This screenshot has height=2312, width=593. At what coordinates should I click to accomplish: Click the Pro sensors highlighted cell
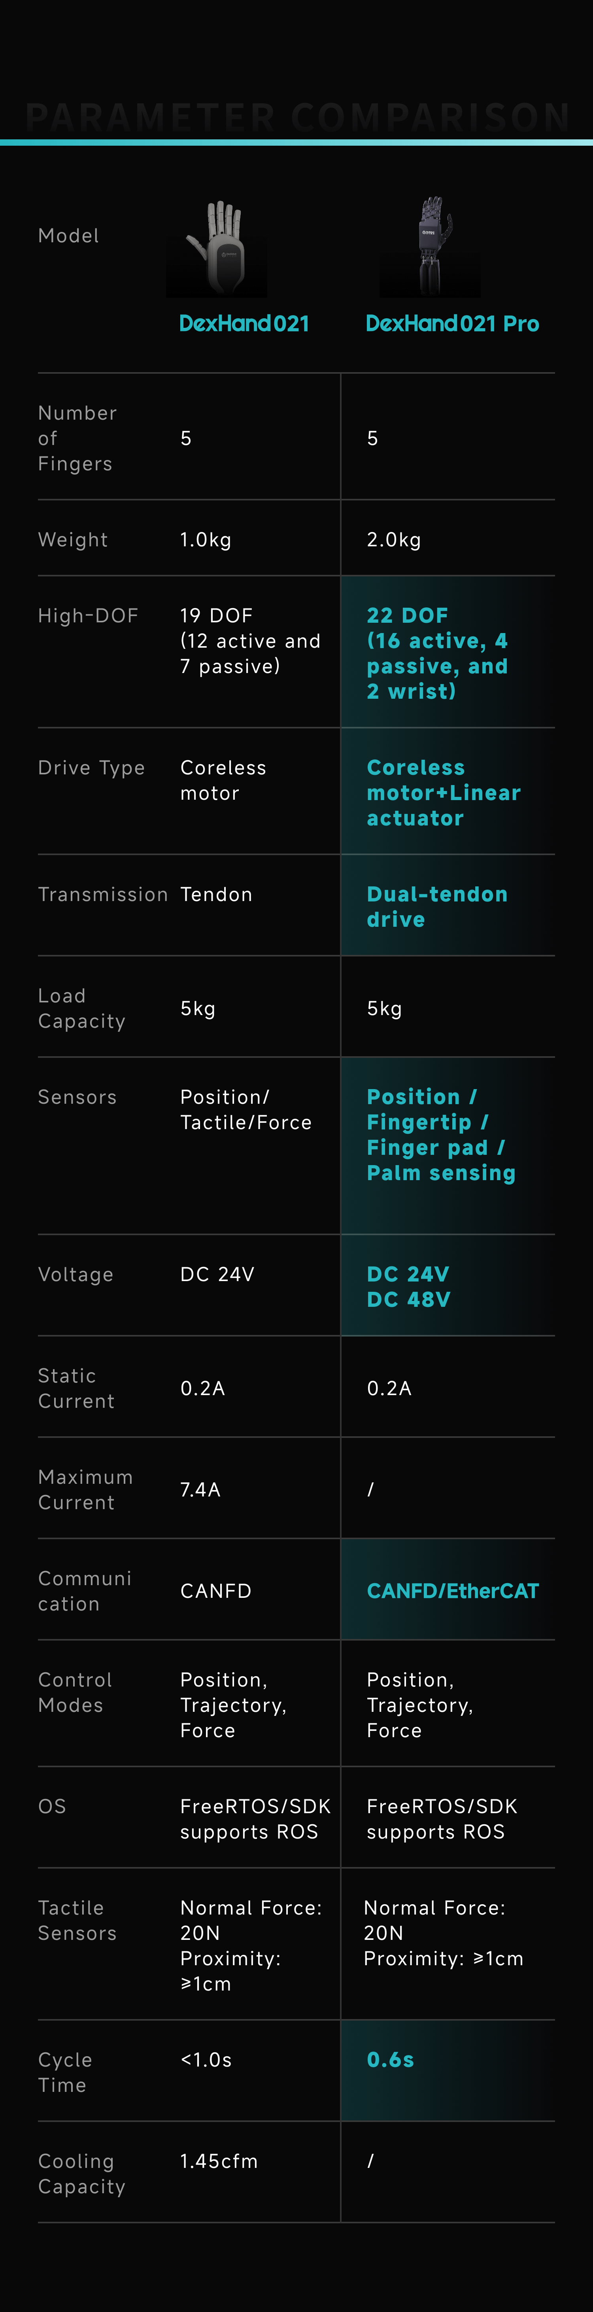tap(448, 1146)
